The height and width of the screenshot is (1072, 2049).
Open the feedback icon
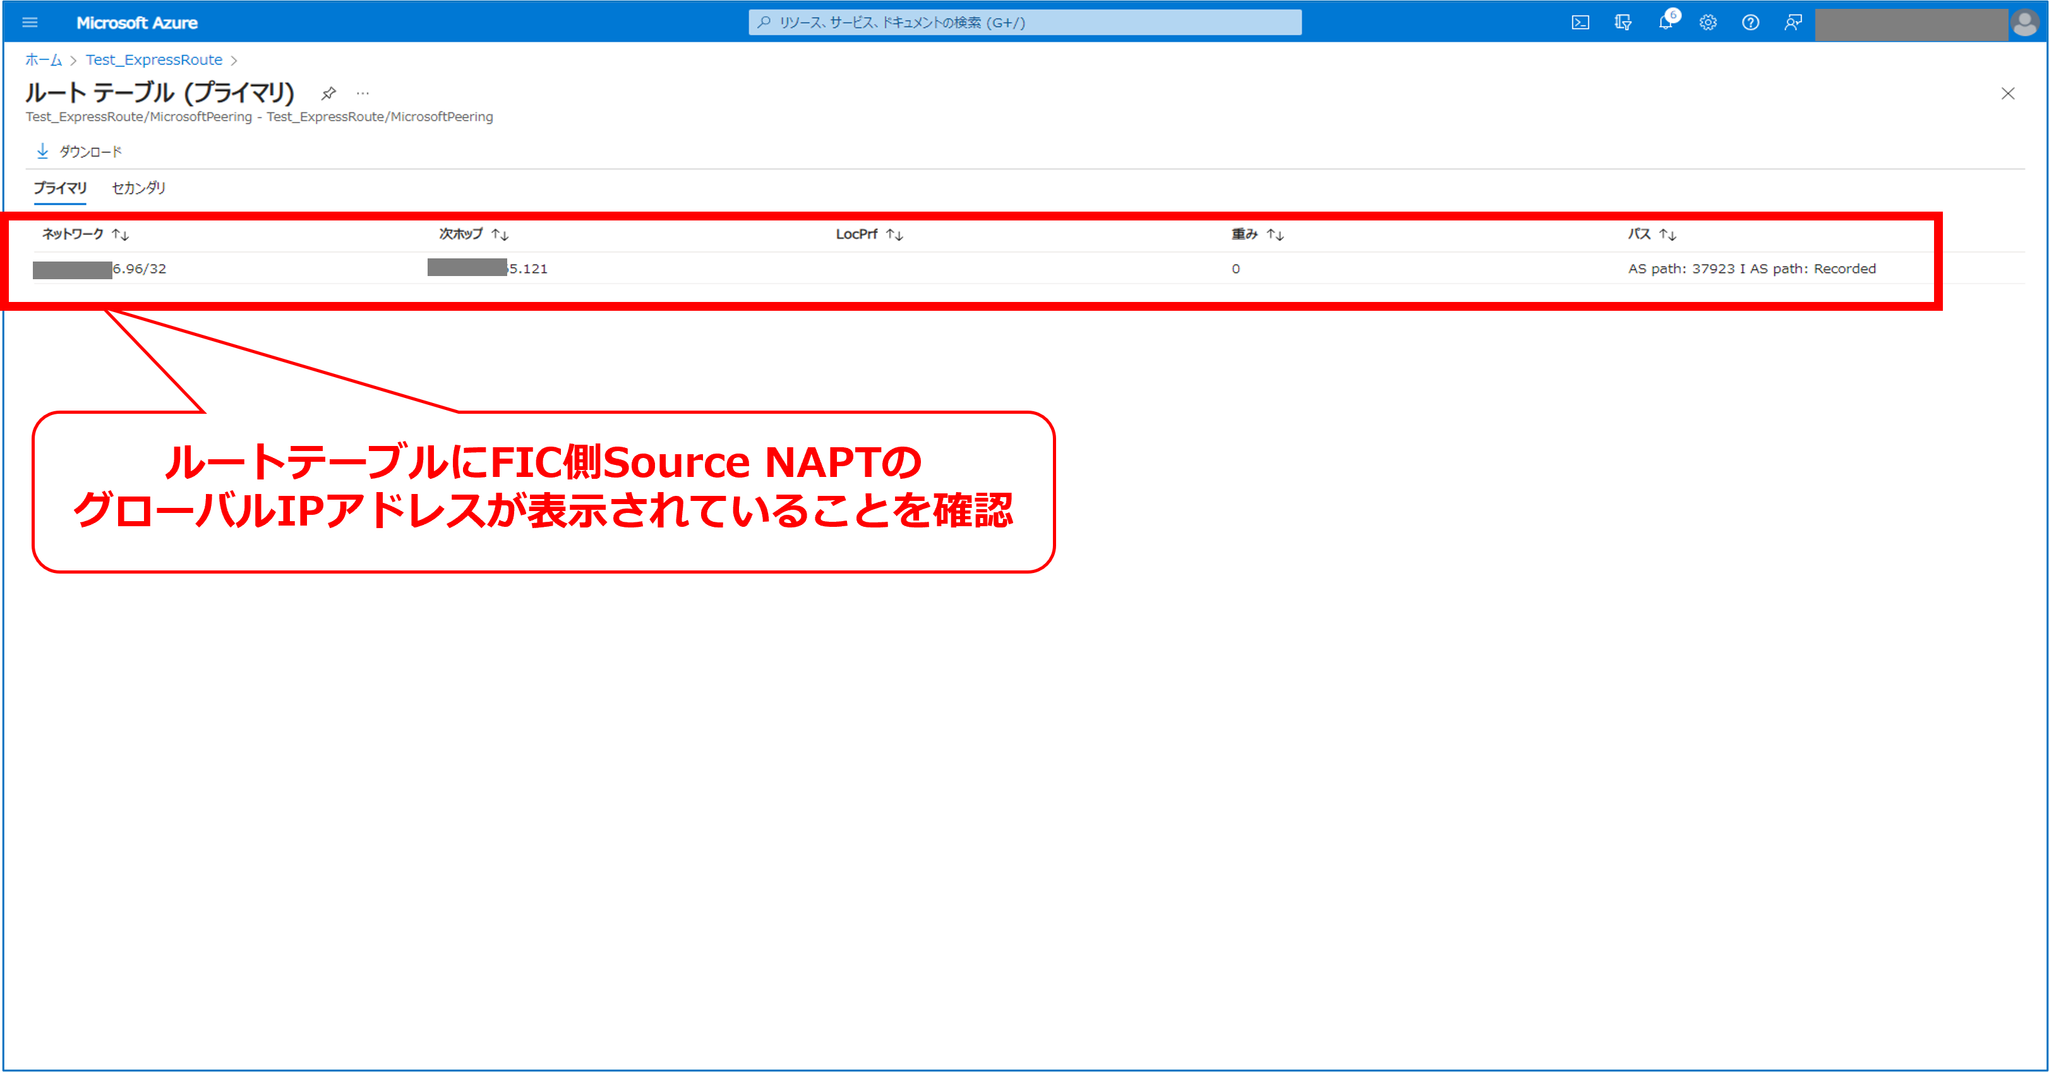click(x=1793, y=22)
